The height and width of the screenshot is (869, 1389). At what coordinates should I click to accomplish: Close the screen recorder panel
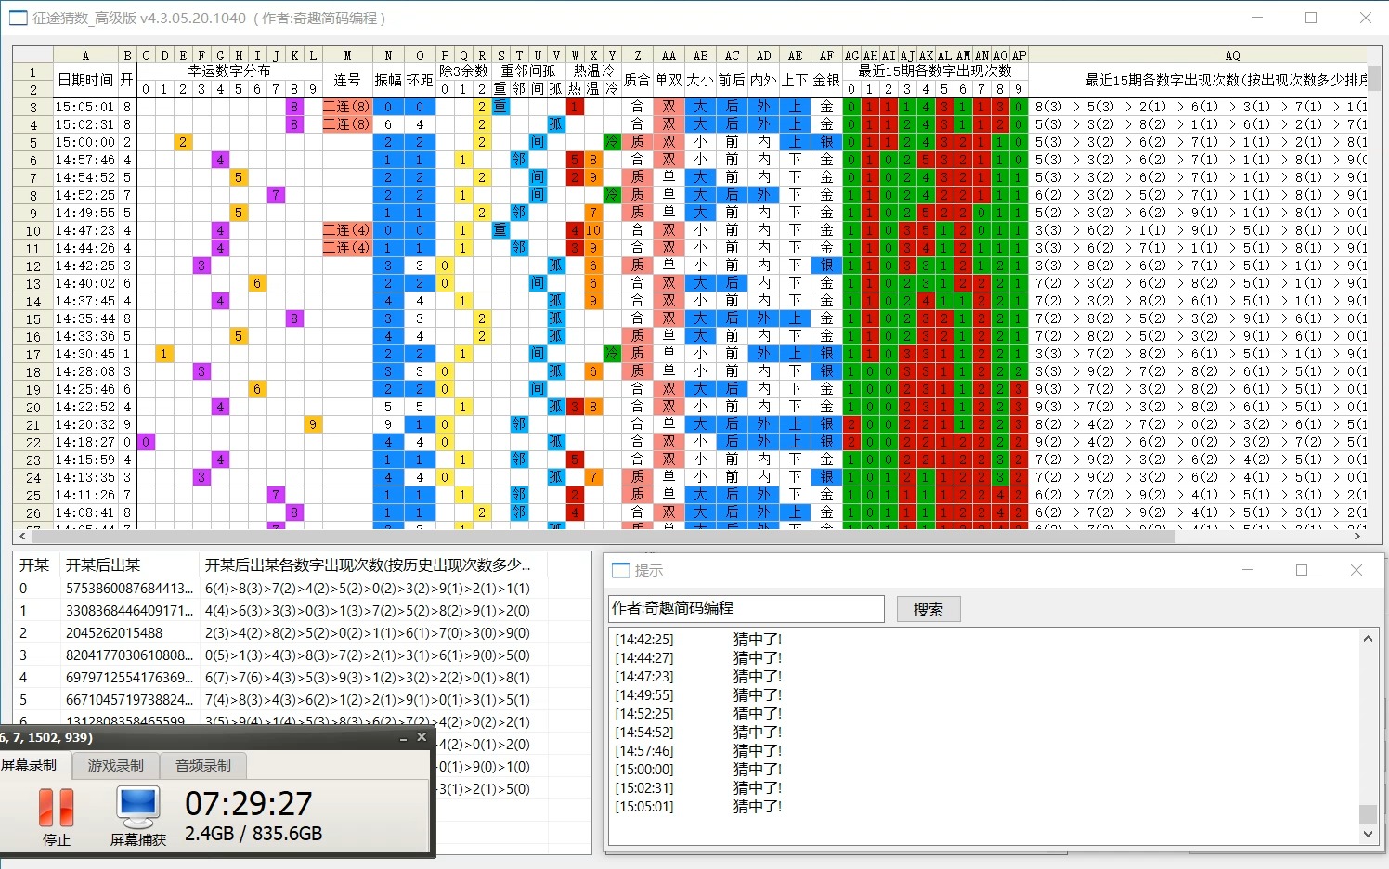point(422,737)
